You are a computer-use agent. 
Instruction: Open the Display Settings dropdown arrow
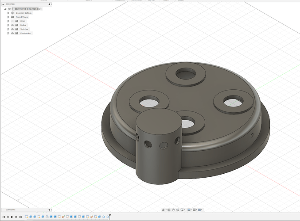pos(191,210)
